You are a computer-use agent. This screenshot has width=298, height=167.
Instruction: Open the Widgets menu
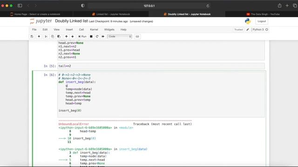click(109, 30)
